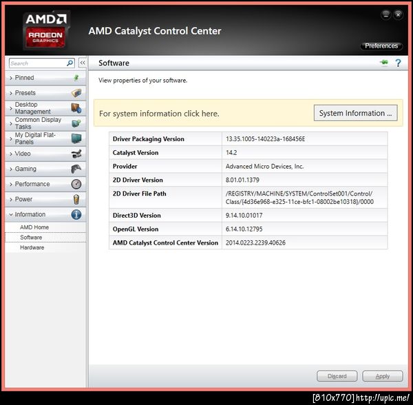Click the 2D Driver File Path registry value
Viewport: 413px width, 405px height.
tap(299, 198)
